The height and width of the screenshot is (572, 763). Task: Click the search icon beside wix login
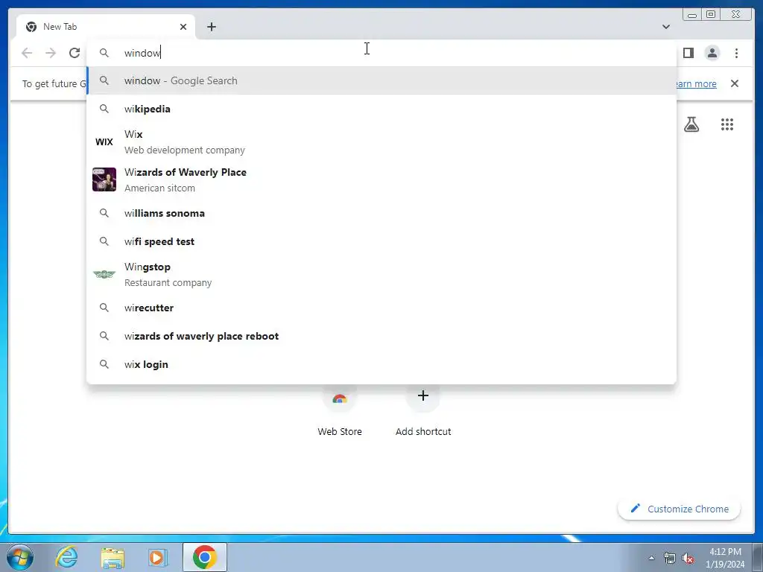pos(104,363)
